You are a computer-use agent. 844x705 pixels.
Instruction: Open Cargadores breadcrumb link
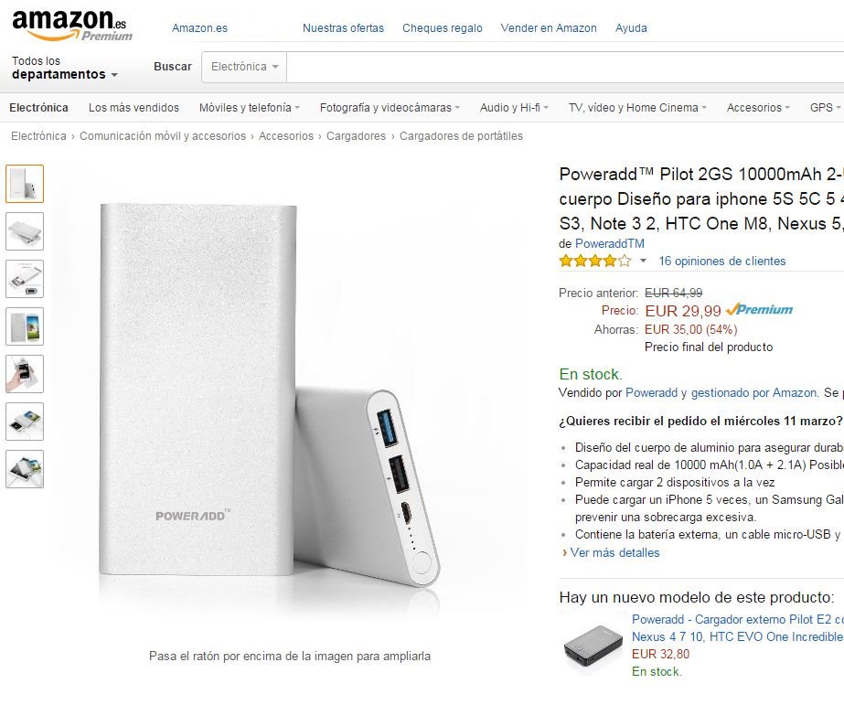[356, 136]
